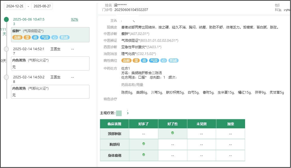
Task: Open the start date picker showing 2024-12-29
Action: (x=14, y=6)
